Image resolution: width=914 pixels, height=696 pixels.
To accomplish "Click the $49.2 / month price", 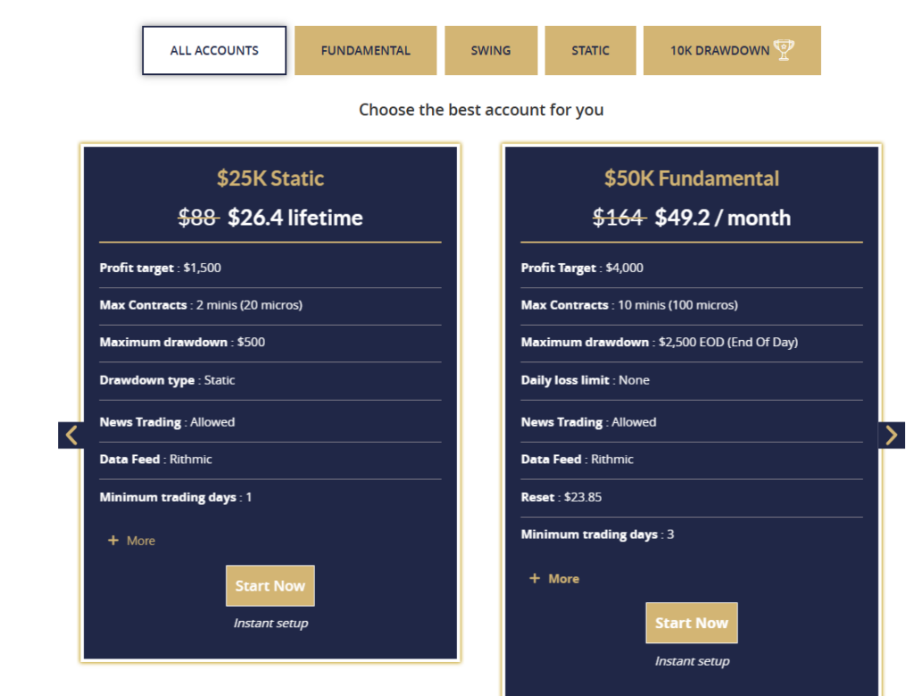I will [723, 218].
